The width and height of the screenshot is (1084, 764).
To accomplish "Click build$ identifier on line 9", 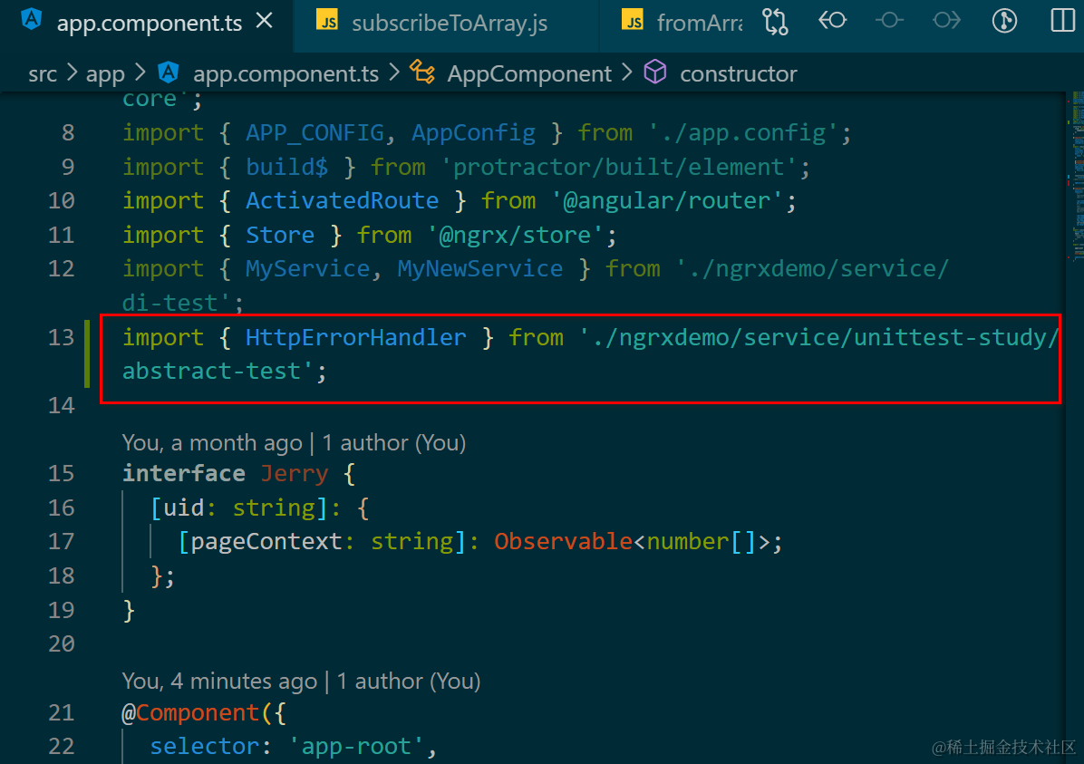I will [x=287, y=167].
